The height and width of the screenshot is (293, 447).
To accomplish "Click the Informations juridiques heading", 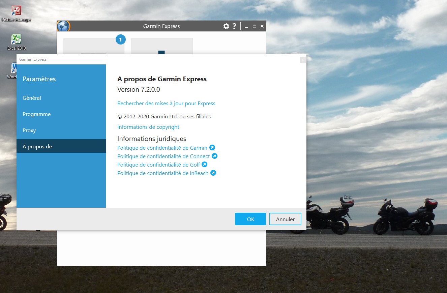I will point(152,139).
